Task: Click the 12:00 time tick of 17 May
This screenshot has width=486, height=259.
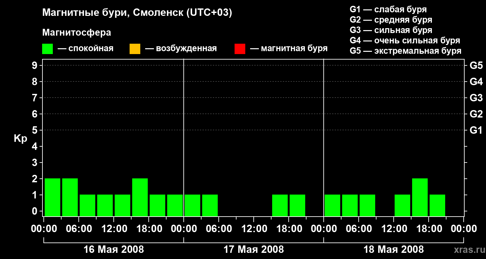Action: [x=254, y=229]
